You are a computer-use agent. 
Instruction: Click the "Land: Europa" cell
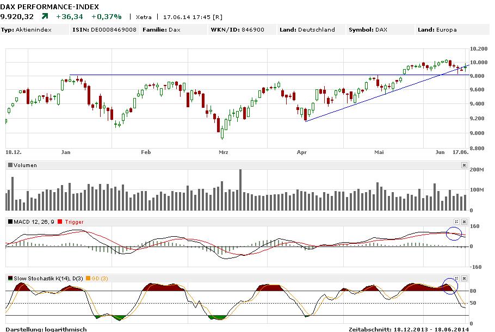pyautogui.click(x=453, y=30)
